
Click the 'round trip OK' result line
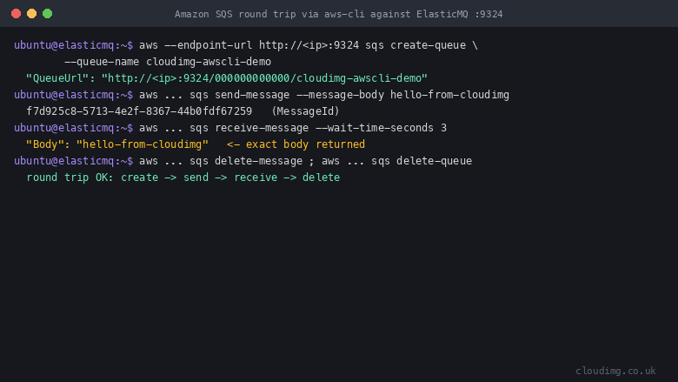click(x=183, y=178)
